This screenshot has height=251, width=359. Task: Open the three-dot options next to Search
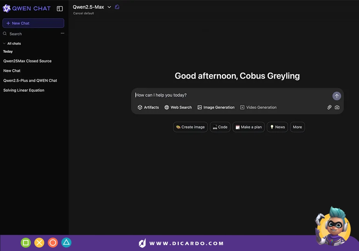pos(62,33)
